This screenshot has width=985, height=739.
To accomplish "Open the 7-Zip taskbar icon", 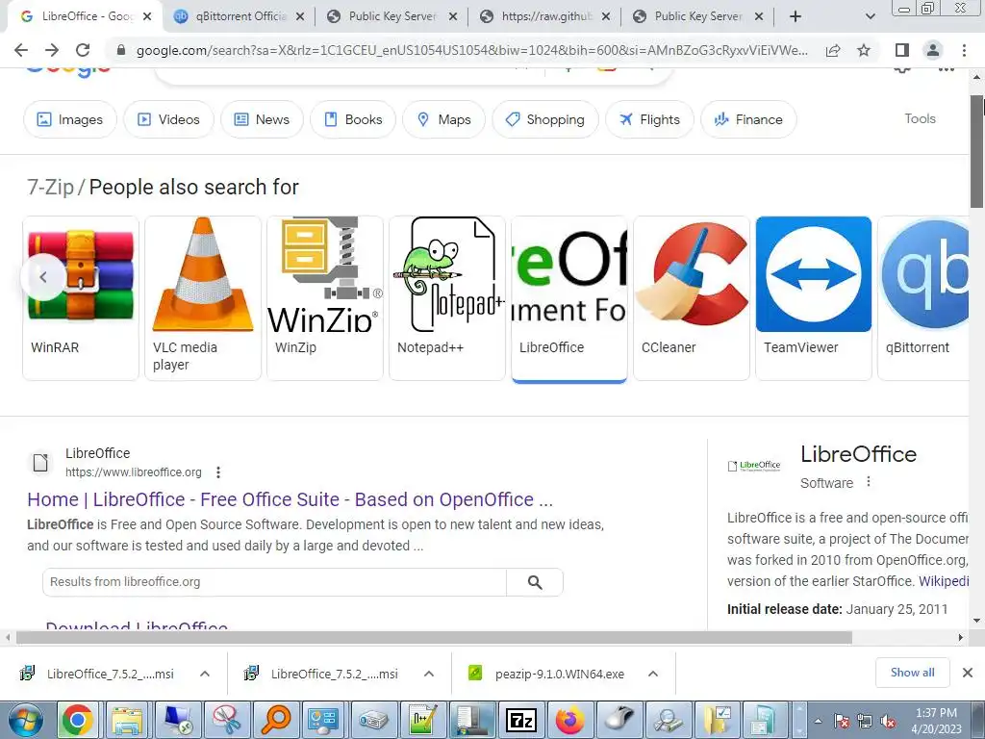I will tap(520, 720).
